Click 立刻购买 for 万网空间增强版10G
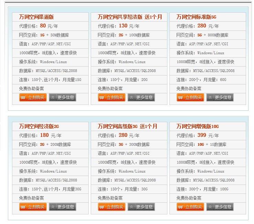The height and width of the screenshot is (224, 254). [x=190, y=207]
